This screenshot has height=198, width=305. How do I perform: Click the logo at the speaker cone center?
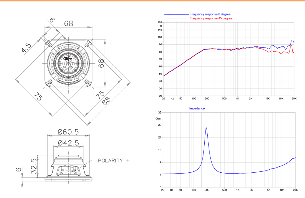[67, 59]
